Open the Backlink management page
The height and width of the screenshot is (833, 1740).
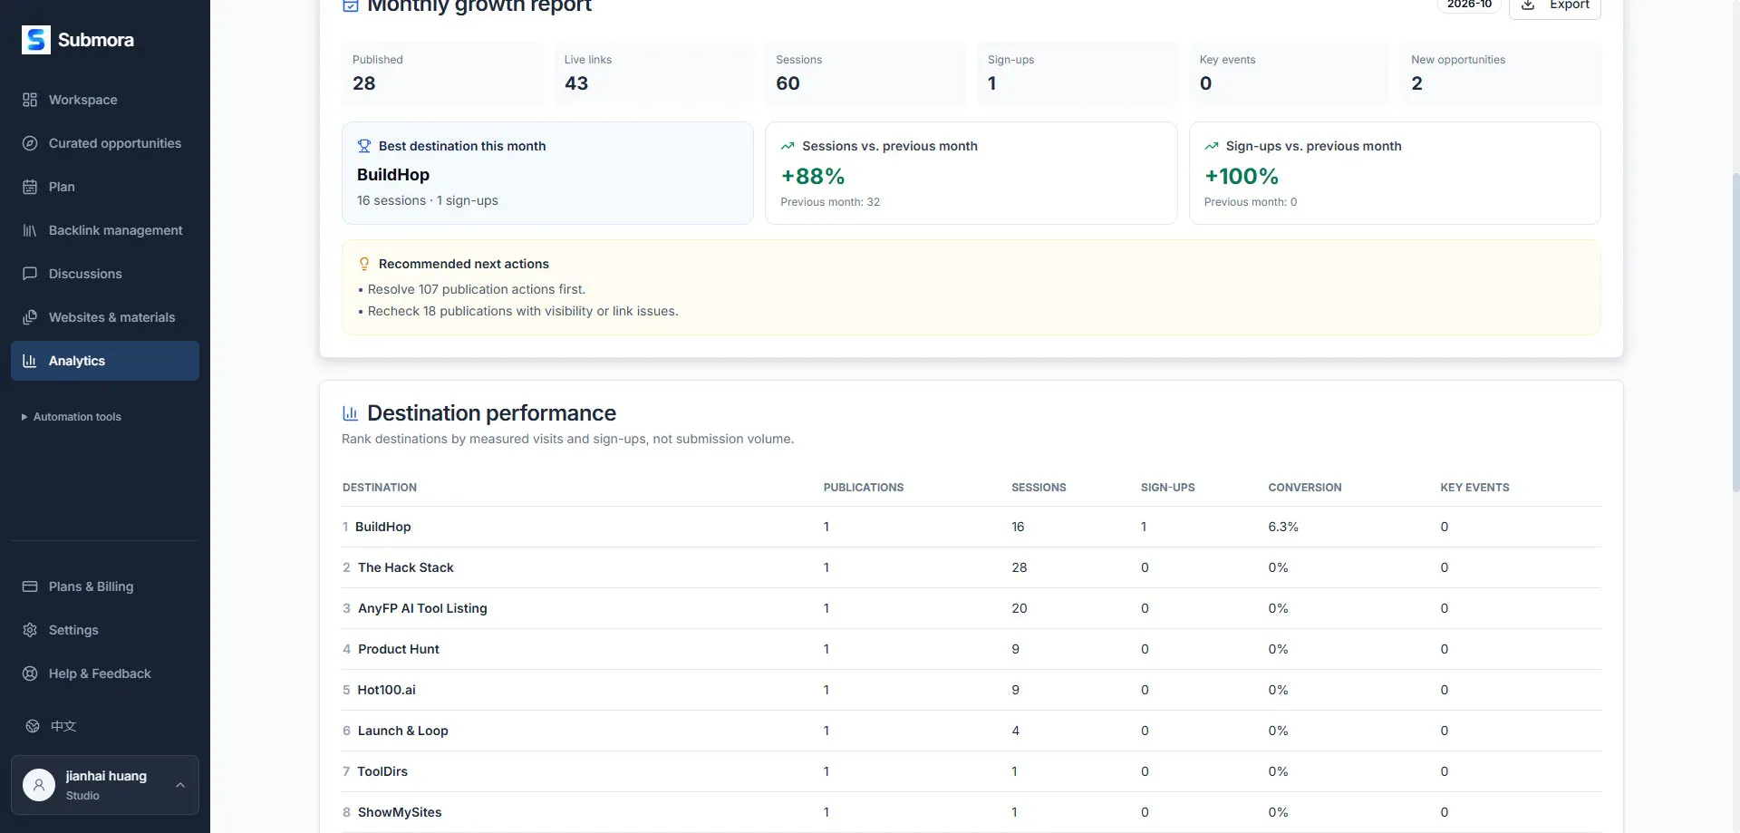click(x=105, y=230)
